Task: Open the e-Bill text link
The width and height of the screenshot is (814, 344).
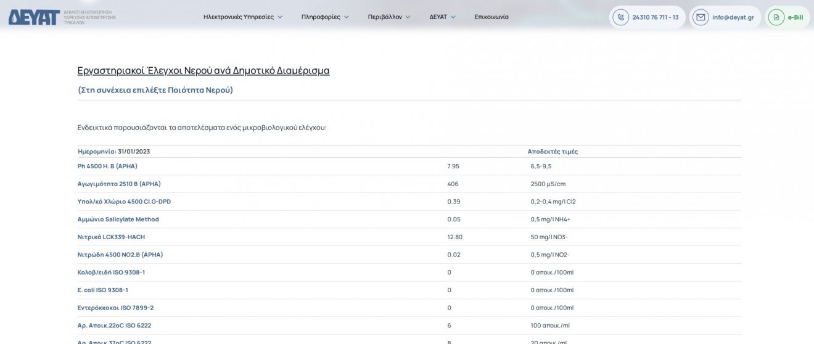Action: [x=795, y=17]
